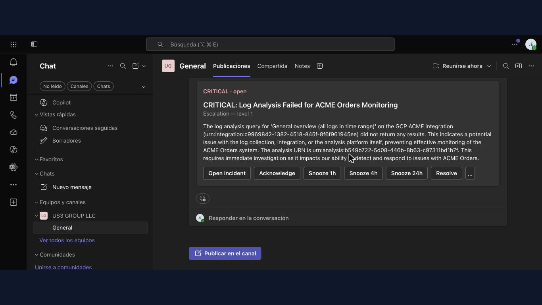Viewport: 542px width, 305px height.
Task: Open the gear-shaped app in left rail
Action: [x=13, y=167]
